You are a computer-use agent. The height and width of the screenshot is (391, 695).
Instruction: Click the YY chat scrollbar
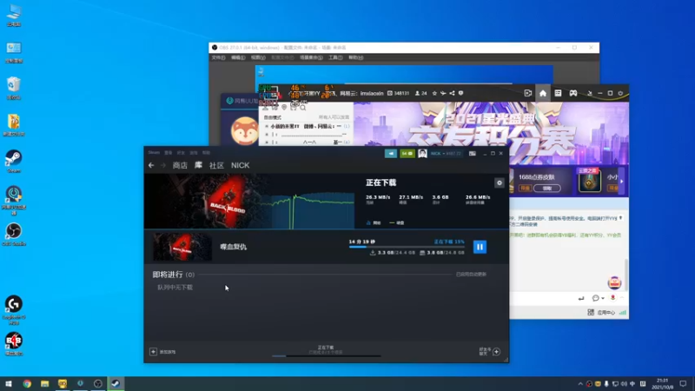click(x=626, y=275)
